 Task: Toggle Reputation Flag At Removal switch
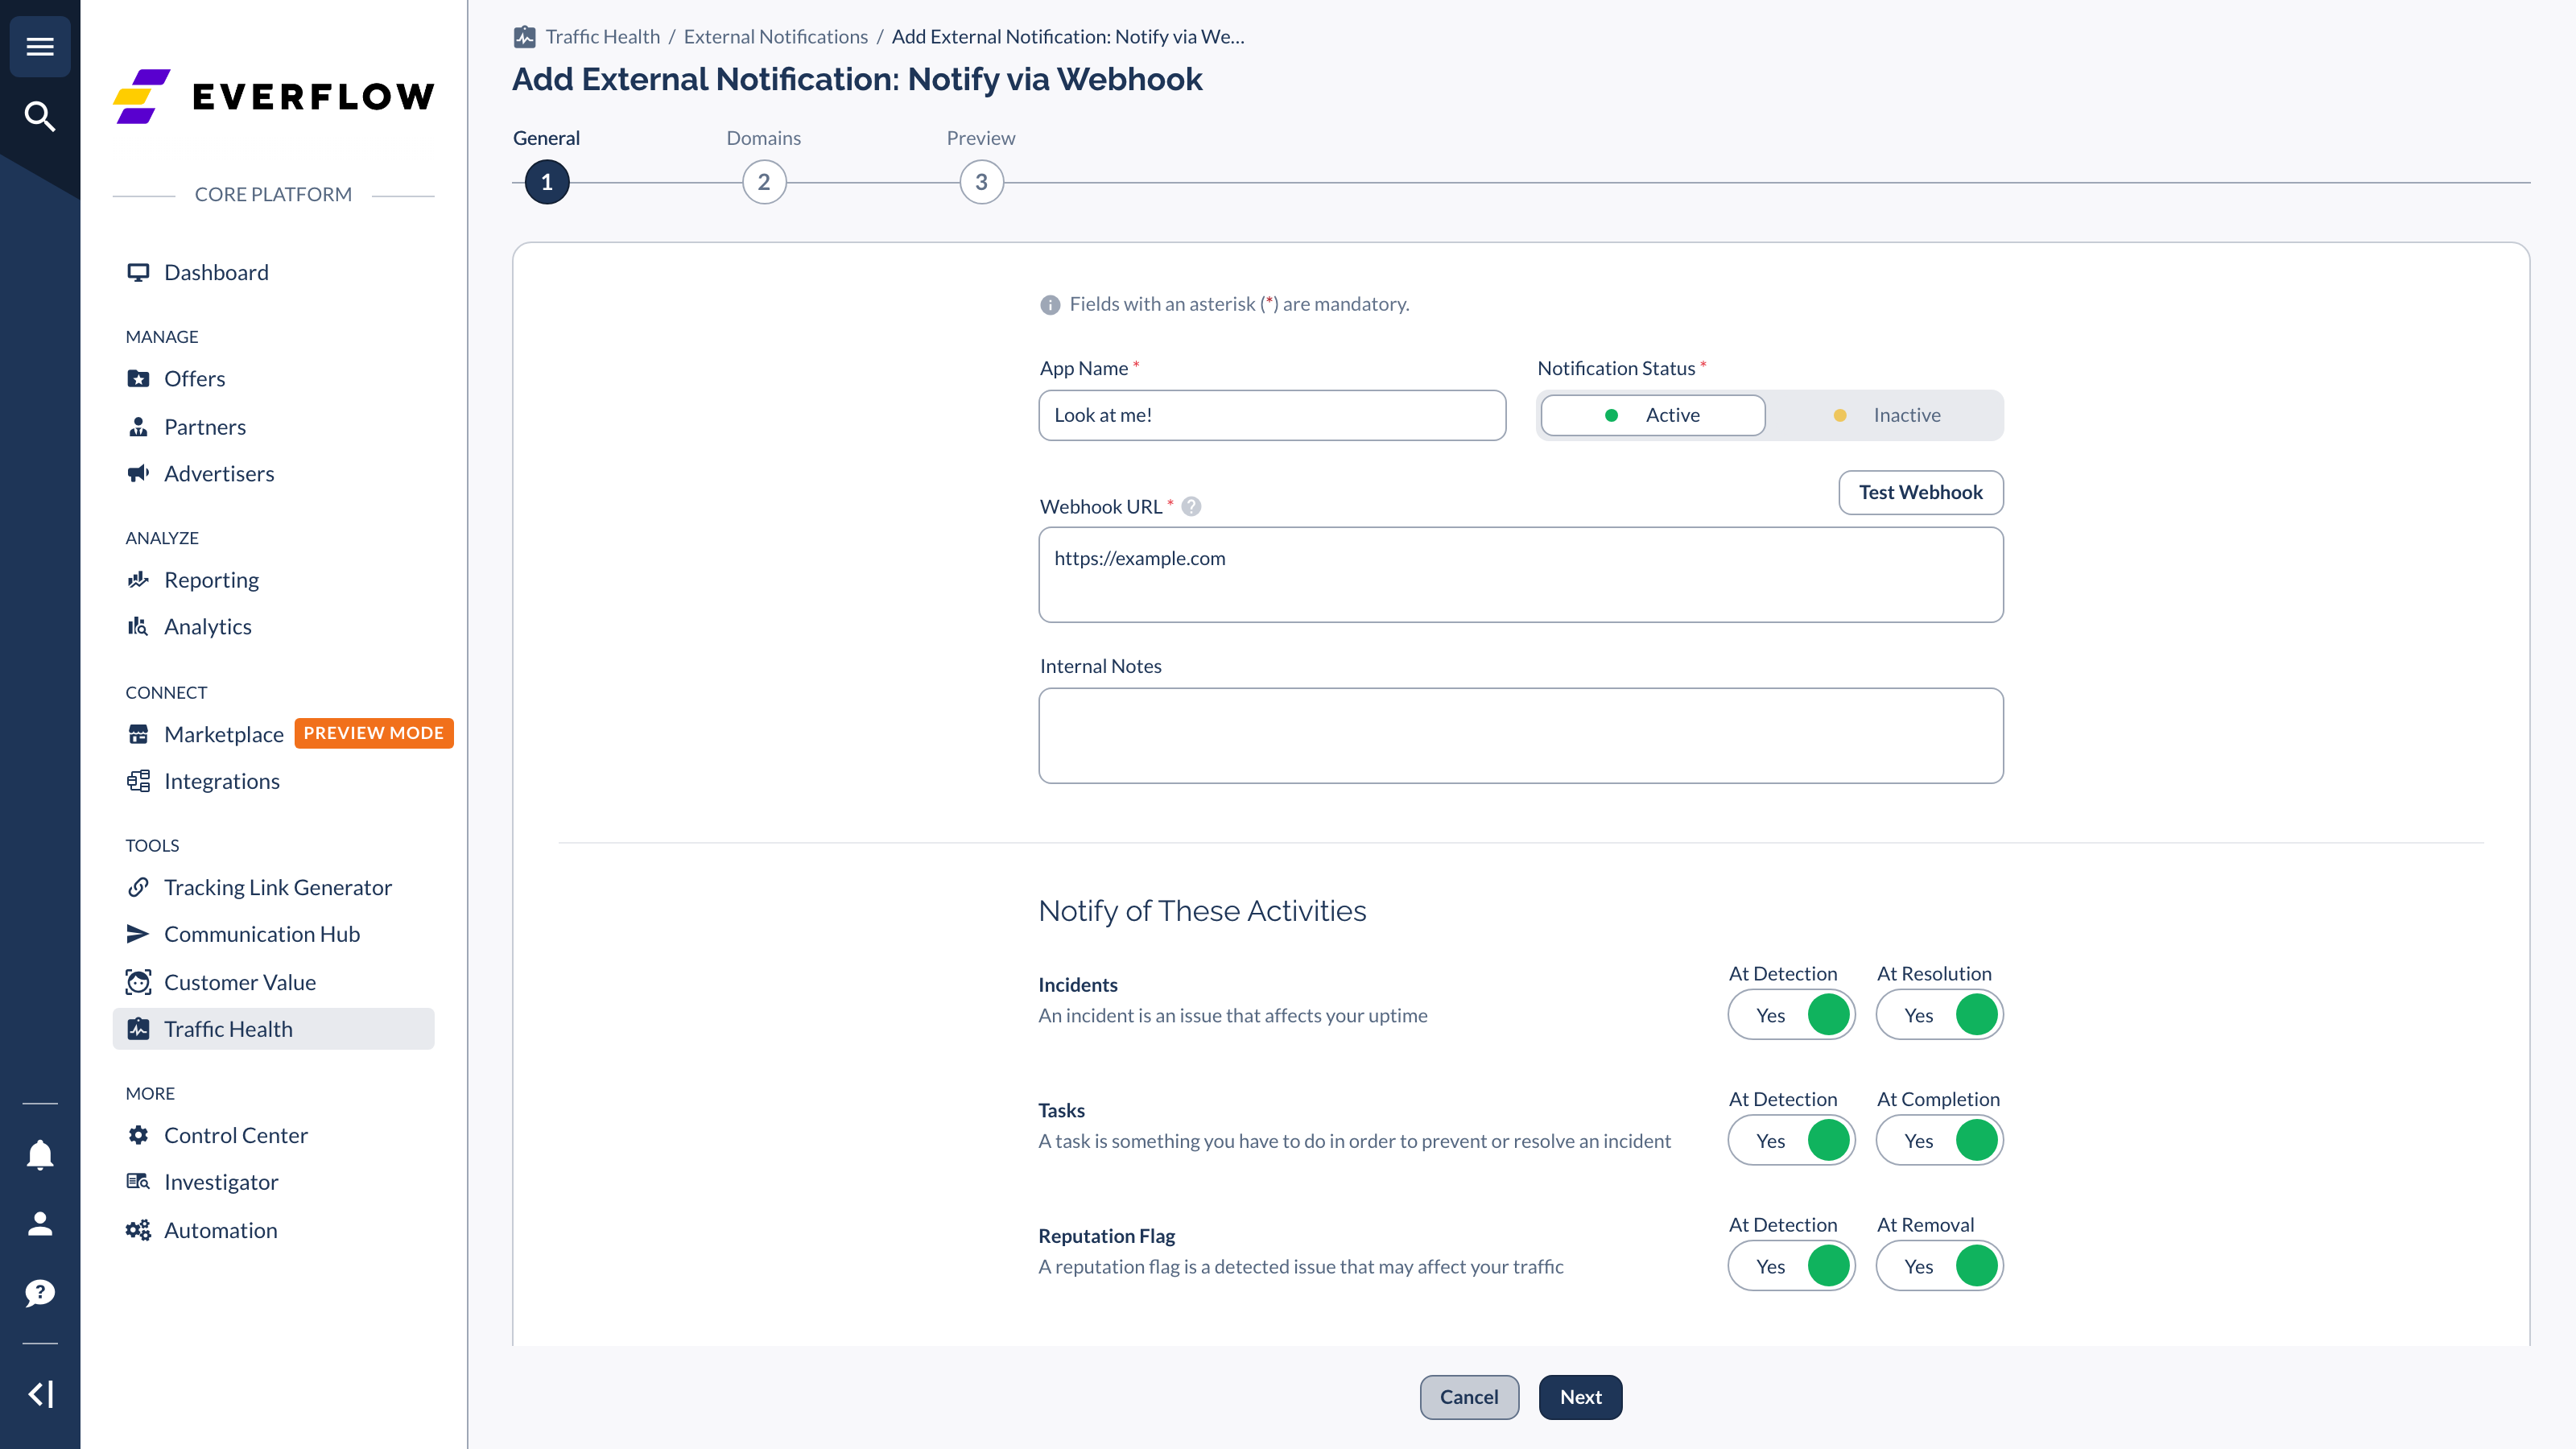tap(1940, 1267)
